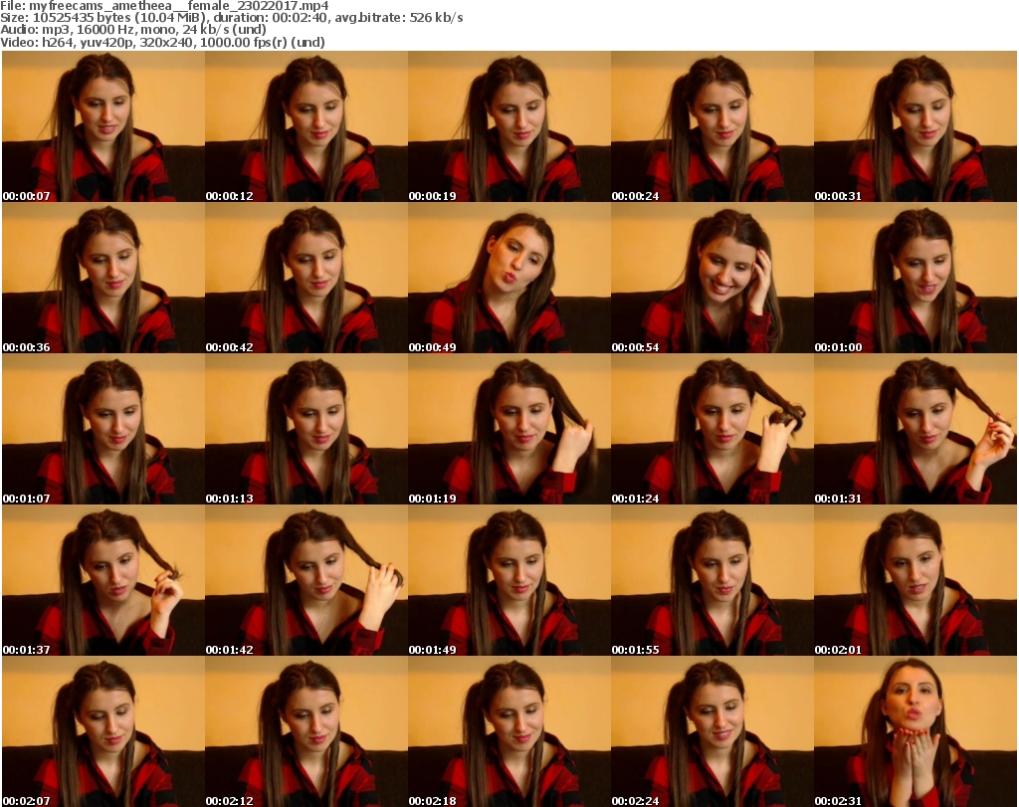Select the thumbnail timestamped 00:01:07
The height and width of the screenshot is (807, 1019).
[x=103, y=430]
